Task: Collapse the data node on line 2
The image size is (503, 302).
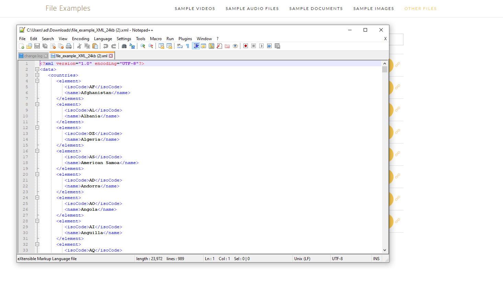Action: (x=37, y=69)
